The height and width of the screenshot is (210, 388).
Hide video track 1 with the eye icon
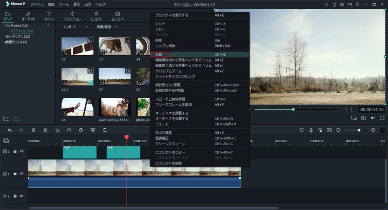22,174
